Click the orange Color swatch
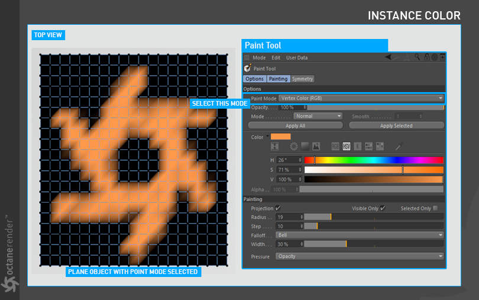 point(281,136)
